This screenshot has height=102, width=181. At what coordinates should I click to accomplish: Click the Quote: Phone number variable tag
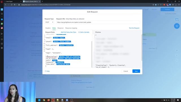(62, 42)
